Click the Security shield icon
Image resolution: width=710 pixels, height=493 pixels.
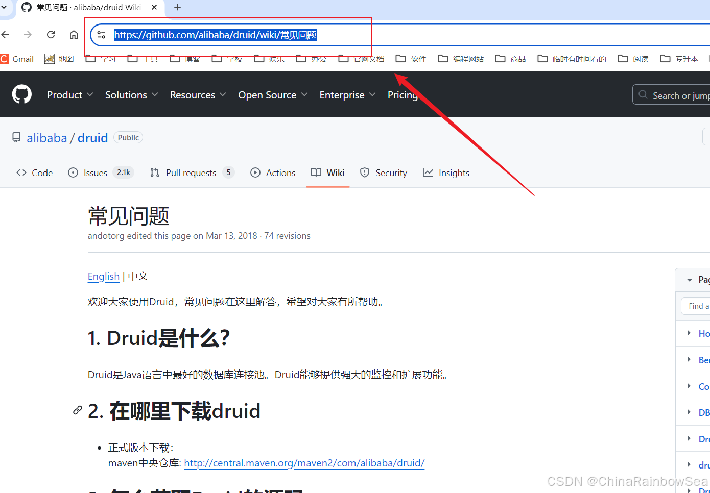[x=365, y=172]
